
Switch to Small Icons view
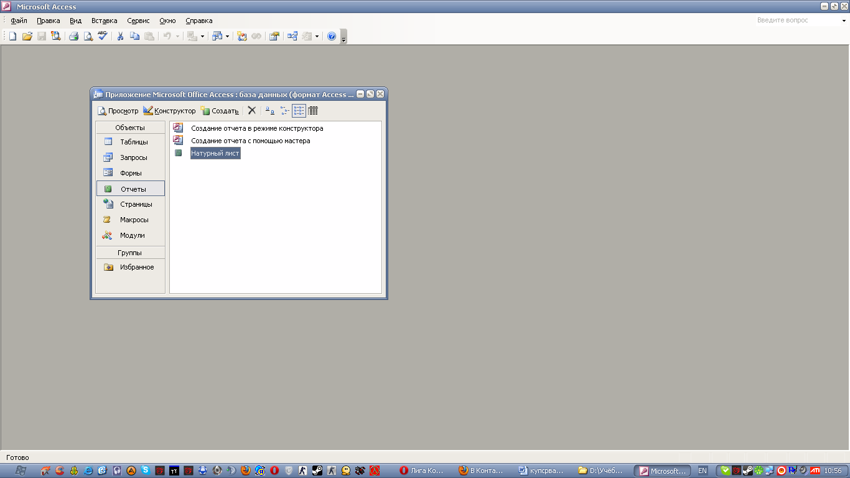pos(284,111)
